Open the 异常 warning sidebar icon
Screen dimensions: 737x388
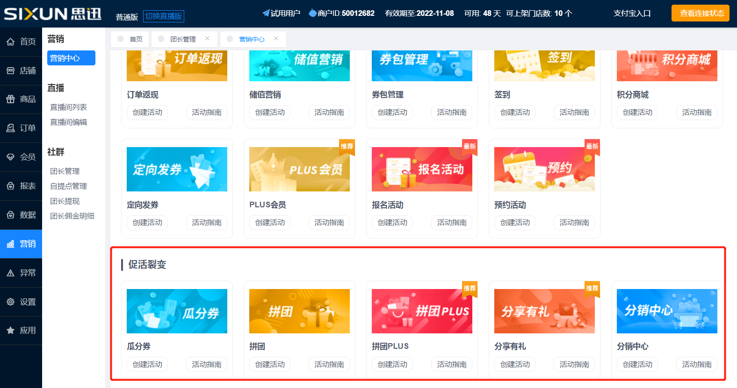coord(11,273)
